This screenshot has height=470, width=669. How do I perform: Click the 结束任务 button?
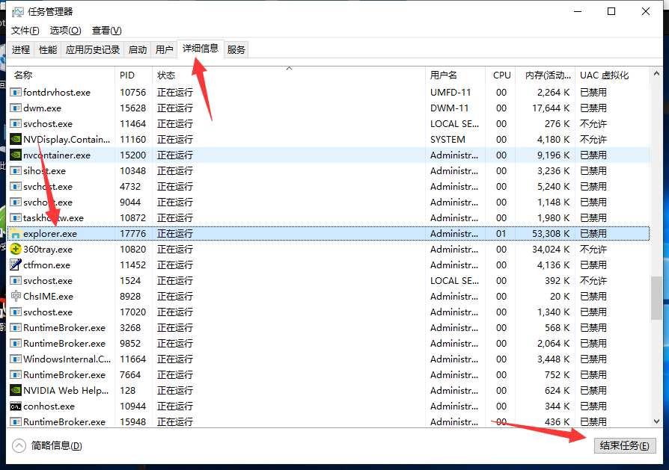(x=624, y=446)
